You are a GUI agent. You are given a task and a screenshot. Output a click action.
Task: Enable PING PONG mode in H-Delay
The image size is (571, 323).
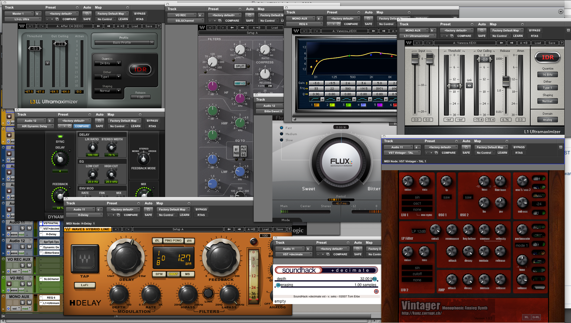tap(173, 241)
